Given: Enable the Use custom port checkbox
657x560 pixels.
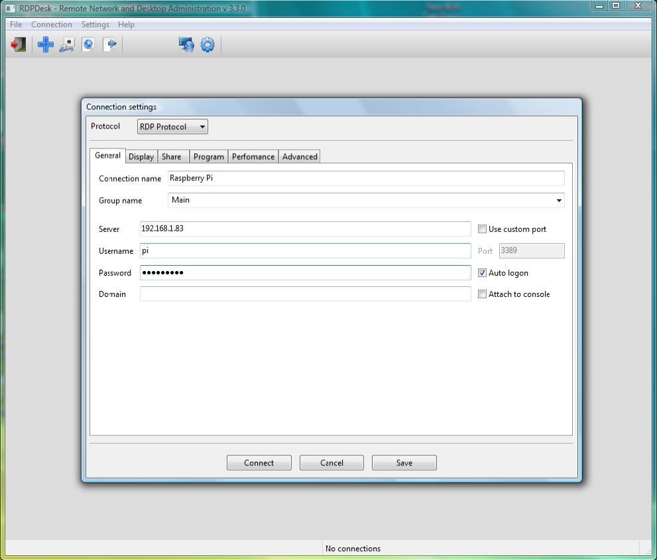Looking at the screenshot, I should click(x=482, y=229).
